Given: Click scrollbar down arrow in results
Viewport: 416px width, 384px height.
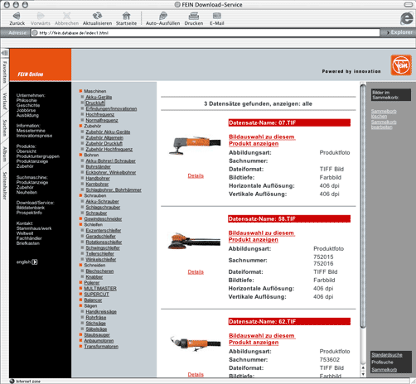Looking at the screenshot, I should (363, 374).
